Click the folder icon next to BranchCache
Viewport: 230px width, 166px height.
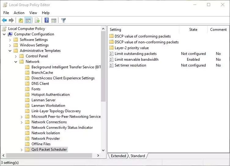pos(27,73)
